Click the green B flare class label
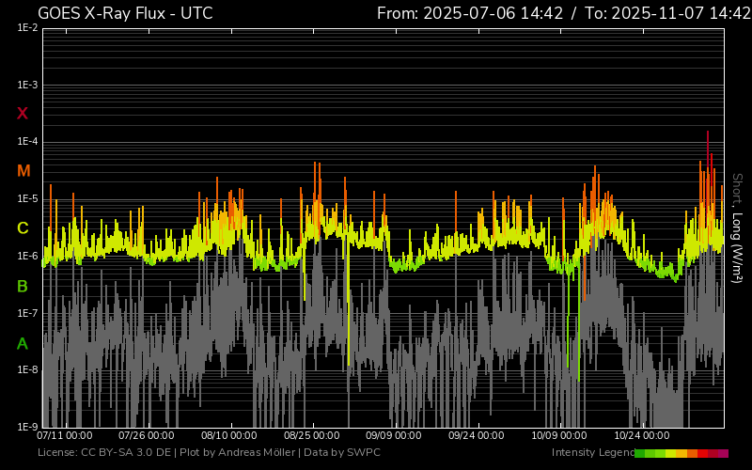 coord(23,286)
